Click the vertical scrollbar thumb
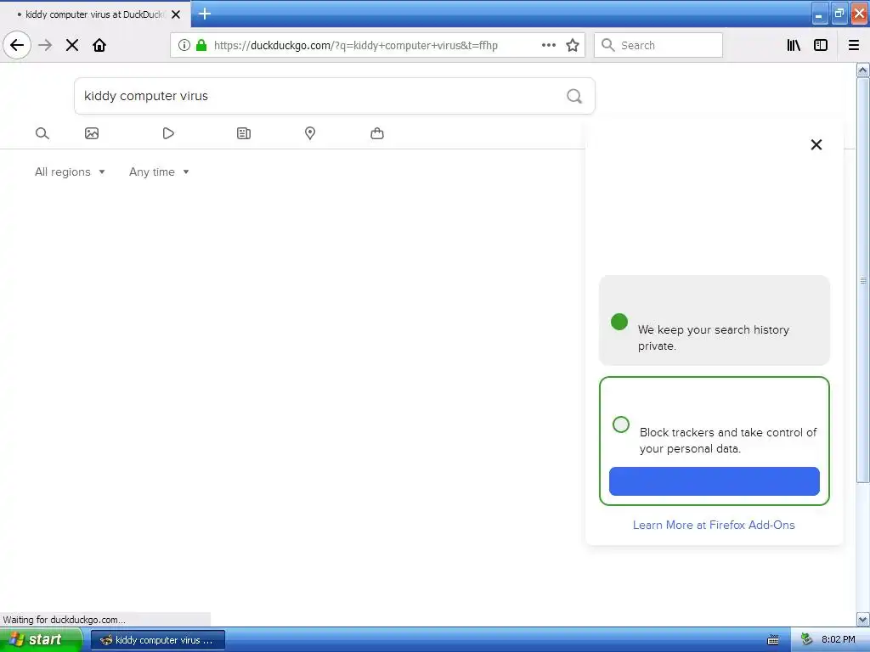This screenshot has height=652, width=870. tap(863, 280)
